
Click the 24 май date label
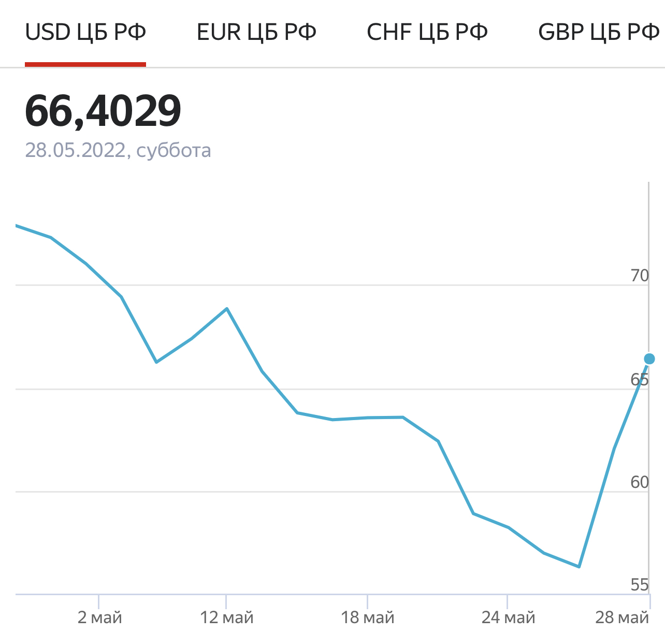pos(509,617)
